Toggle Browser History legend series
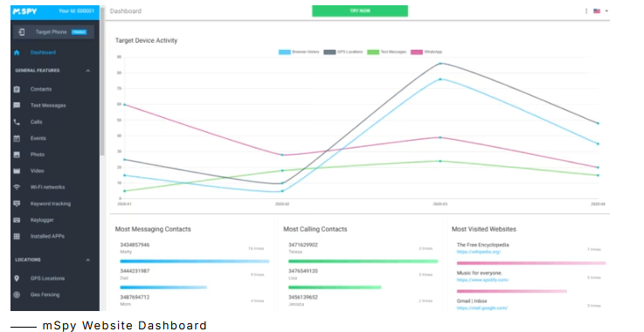The image size is (644, 332). click(299, 52)
